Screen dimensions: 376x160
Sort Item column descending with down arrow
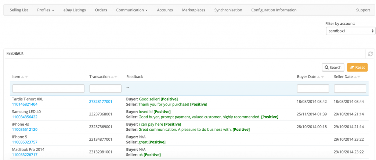pos(26,77)
